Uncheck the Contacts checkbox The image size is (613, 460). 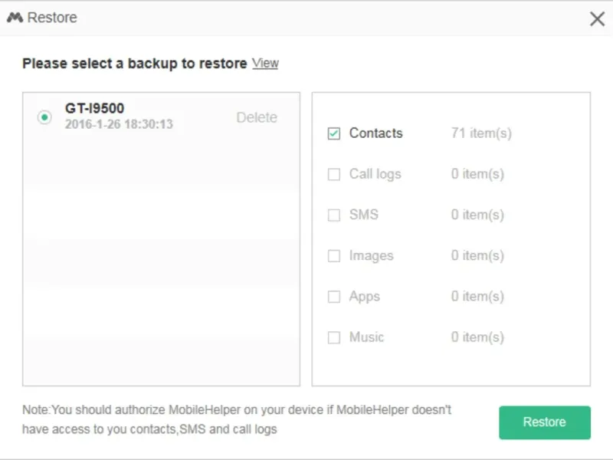(x=334, y=133)
